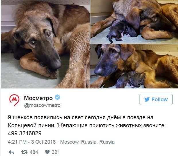Click the Twitter bird icon in Follow
Screen dimensions: 178x156
coord(147,100)
